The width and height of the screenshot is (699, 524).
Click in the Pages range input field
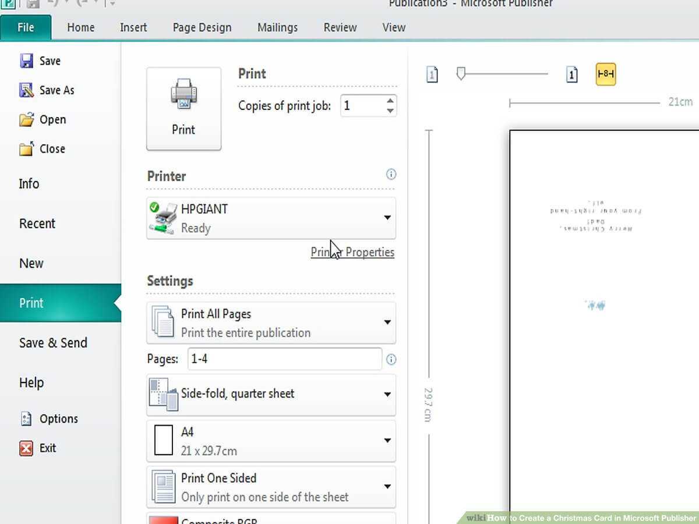(284, 359)
